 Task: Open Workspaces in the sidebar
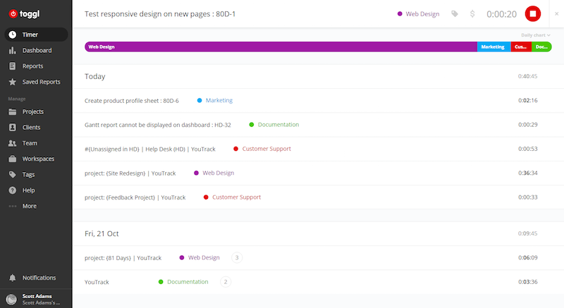pos(37,159)
